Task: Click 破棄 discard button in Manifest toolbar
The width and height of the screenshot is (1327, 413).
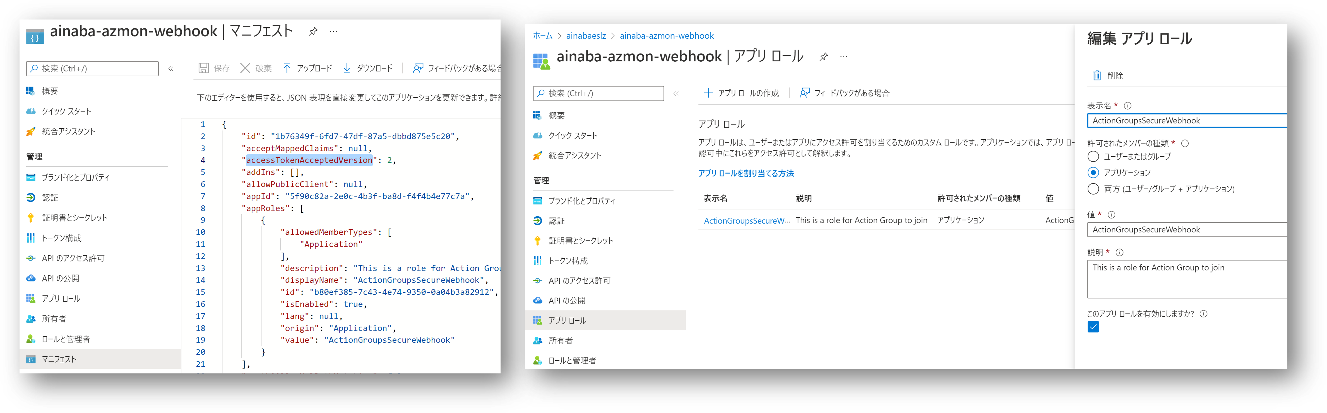Action: click(x=256, y=68)
